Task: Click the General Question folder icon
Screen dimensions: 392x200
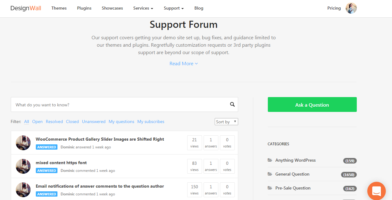Action: (x=270, y=174)
